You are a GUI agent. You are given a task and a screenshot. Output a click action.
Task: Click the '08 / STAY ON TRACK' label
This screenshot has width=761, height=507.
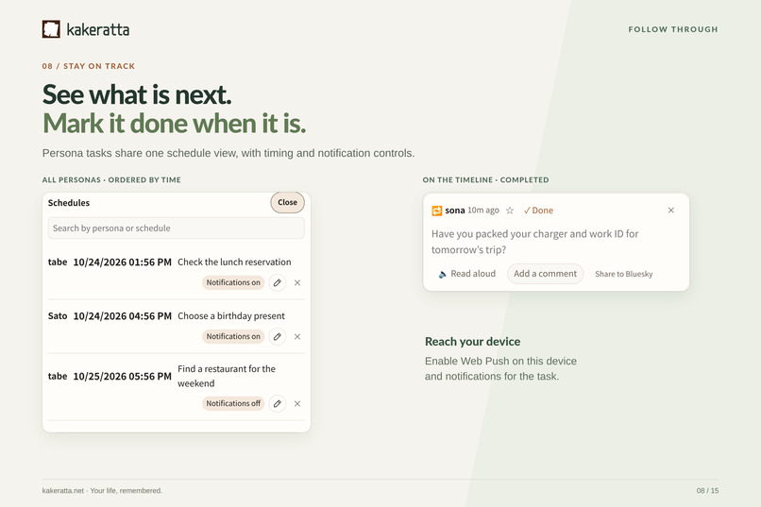89,66
